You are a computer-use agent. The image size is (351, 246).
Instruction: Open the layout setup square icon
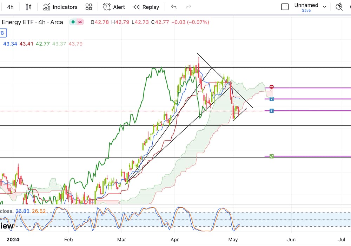click(x=285, y=7)
